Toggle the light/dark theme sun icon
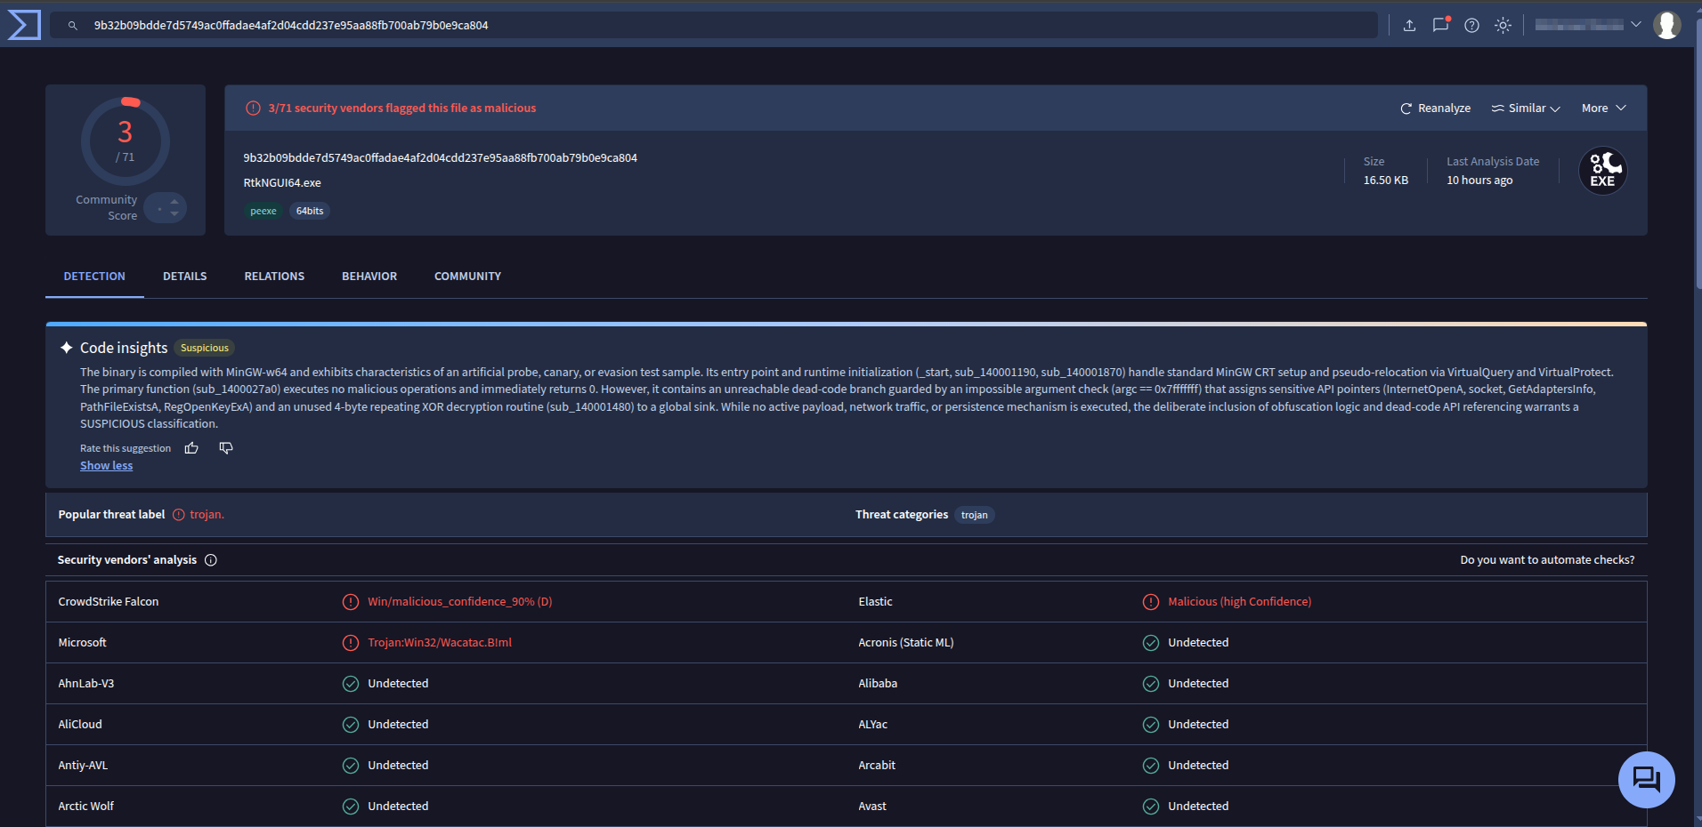Viewport: 1702px width, 827px height. coord(1503,25)
